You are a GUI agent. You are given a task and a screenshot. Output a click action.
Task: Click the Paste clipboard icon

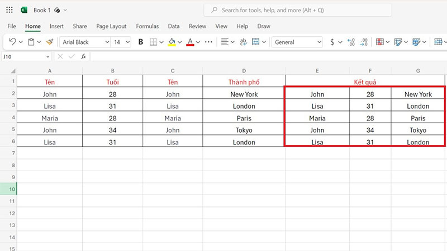coord(31,42)
